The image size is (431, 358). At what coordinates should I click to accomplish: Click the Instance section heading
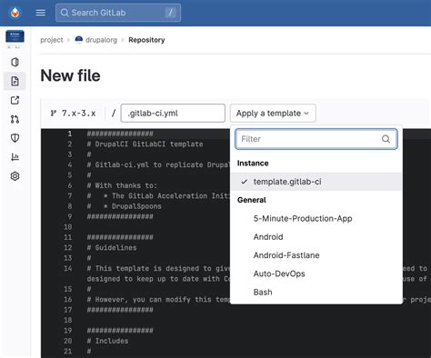[x=253, y=164]
